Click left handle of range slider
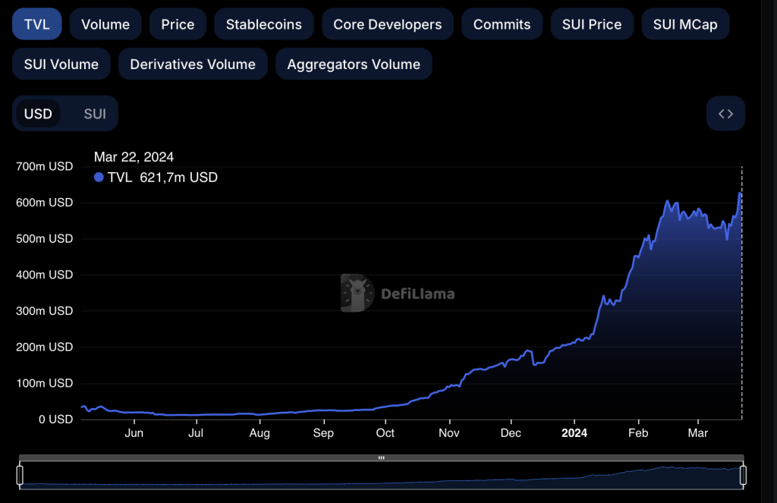This screenshot has width=777, height=503. 20,476
